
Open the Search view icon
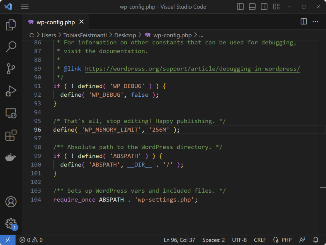pyautogui.click(x=11, y=47)
